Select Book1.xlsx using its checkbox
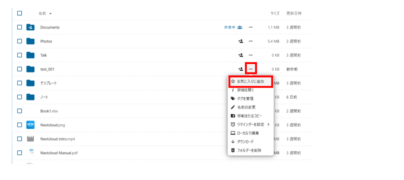 point(19,111)
